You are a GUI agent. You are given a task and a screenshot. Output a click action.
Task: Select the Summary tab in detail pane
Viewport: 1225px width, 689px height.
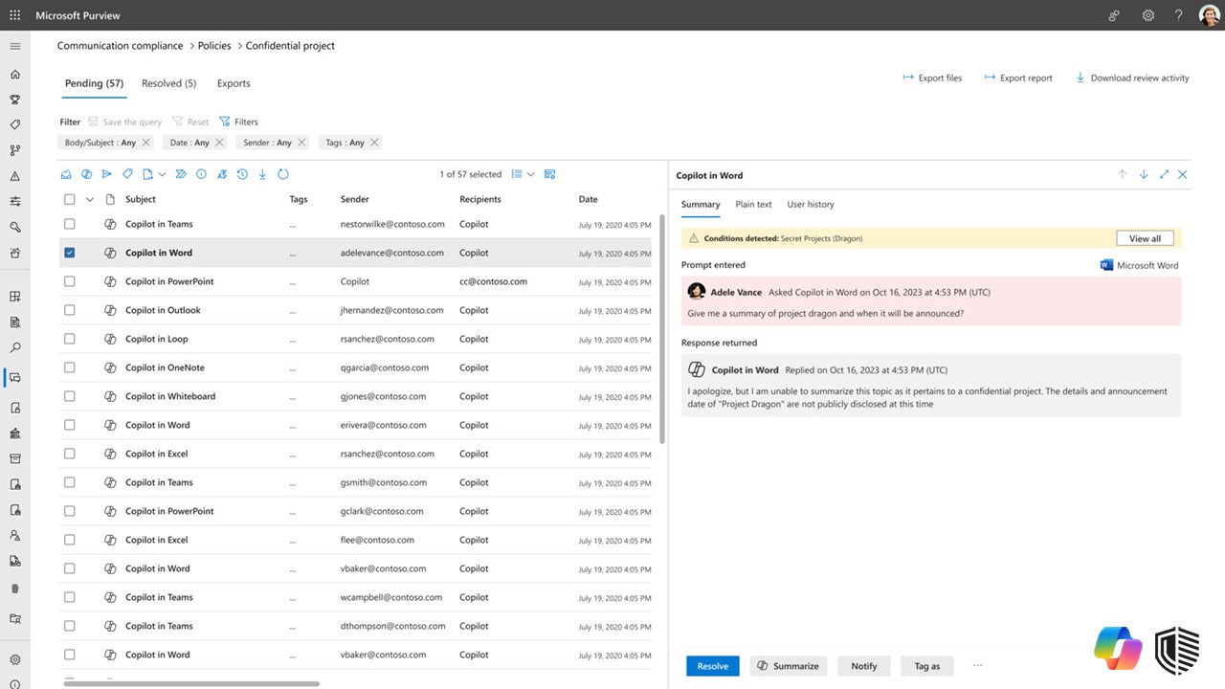click(x=701, y=204)
